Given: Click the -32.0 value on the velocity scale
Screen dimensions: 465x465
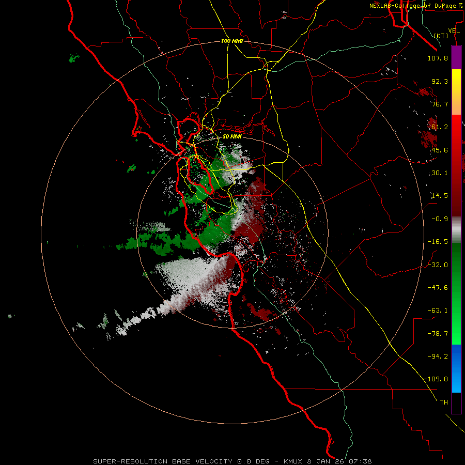Looking at the screenshot, I should 438,265.
